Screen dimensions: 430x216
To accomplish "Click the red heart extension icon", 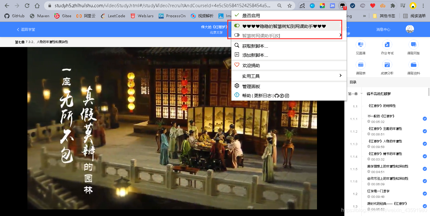I will 373,6.
